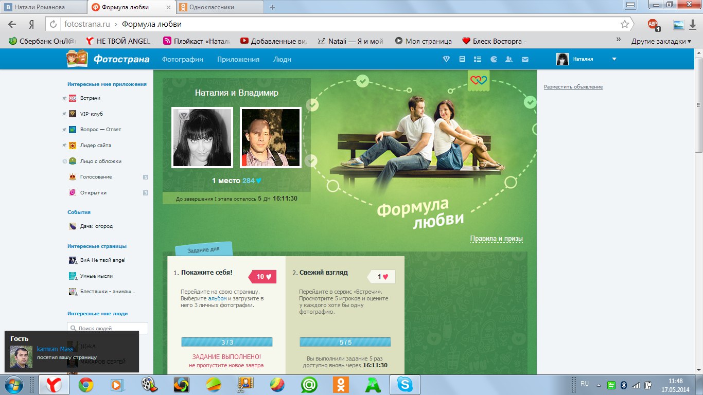Open the friends icon in header

[x=509, y=59]
